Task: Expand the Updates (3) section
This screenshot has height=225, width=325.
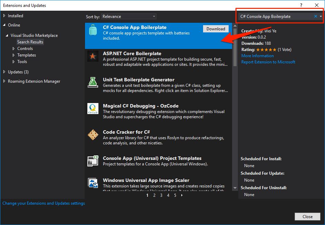Action: [4, 72]
